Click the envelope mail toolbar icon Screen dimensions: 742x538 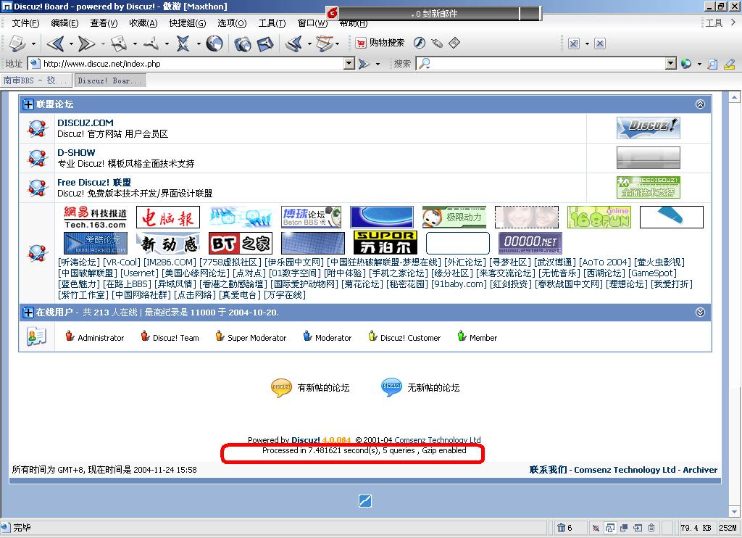(265, 44)
